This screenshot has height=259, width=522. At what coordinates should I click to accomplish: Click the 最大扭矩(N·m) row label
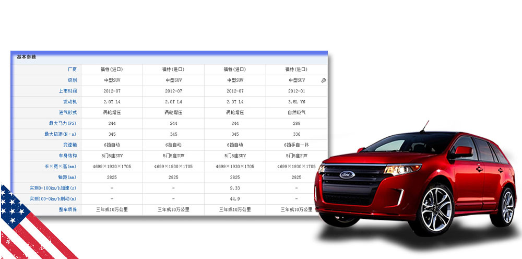[x=61, y=134]
